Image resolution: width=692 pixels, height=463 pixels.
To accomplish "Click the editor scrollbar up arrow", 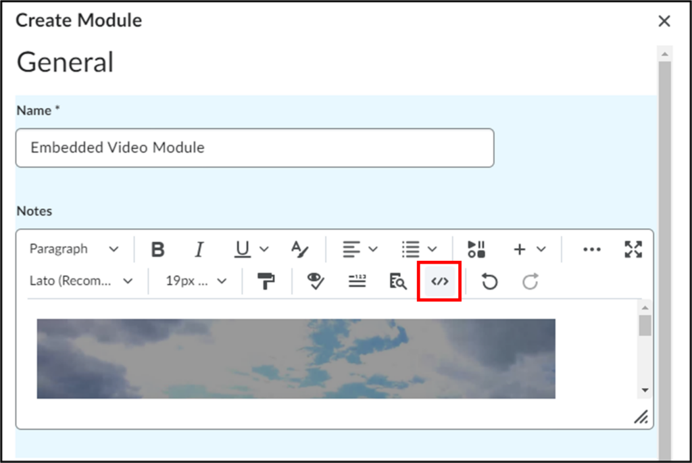I will coord(645,307).
